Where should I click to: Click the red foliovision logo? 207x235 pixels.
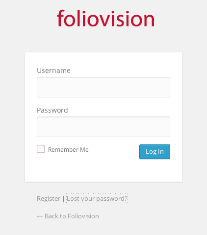click(105, 18)
